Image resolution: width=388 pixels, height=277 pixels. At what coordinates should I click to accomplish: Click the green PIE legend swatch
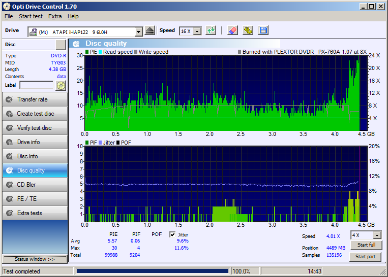click(x=87, y=52)
